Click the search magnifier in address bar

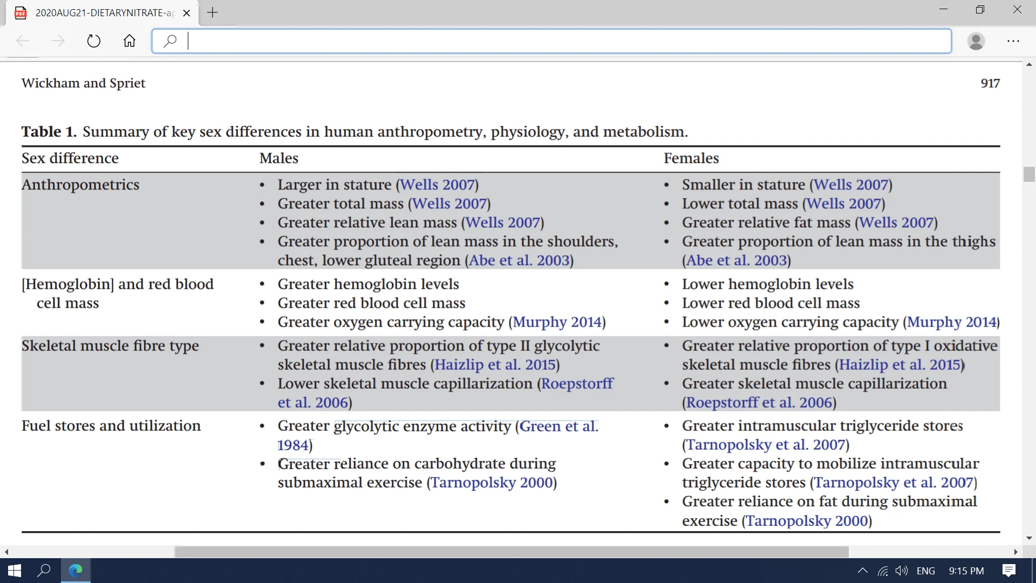[x=170, y=41]
